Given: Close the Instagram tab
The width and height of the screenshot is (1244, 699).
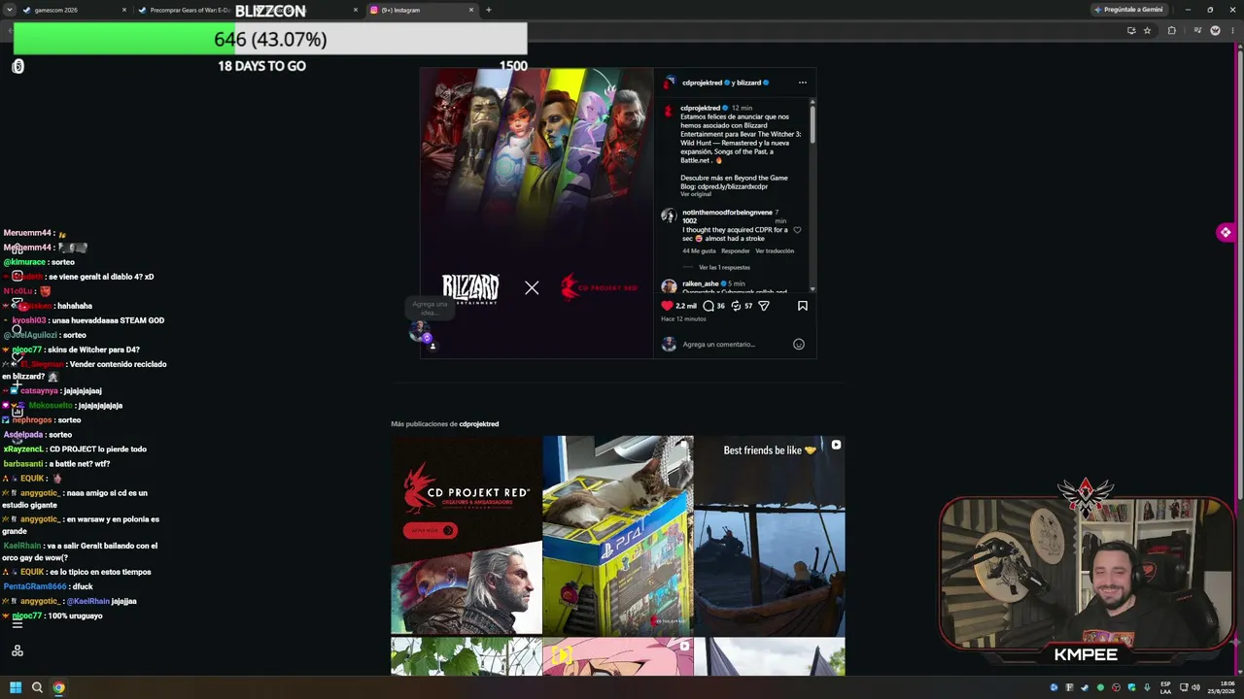Looking at the screenshot, I should (471, 10).
